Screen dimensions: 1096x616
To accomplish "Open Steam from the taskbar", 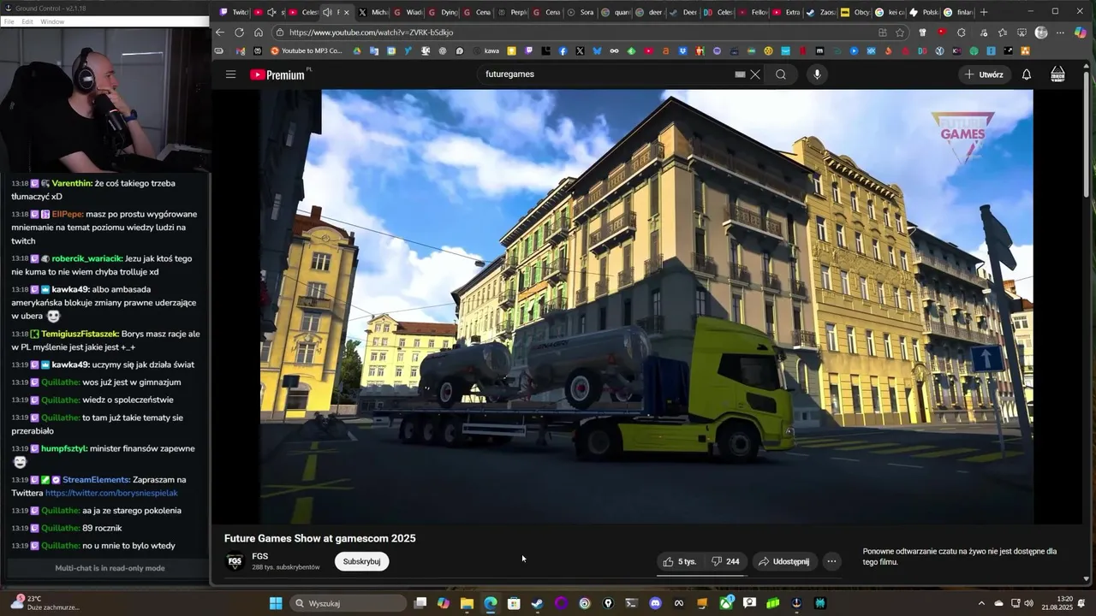I will [537, 603].
